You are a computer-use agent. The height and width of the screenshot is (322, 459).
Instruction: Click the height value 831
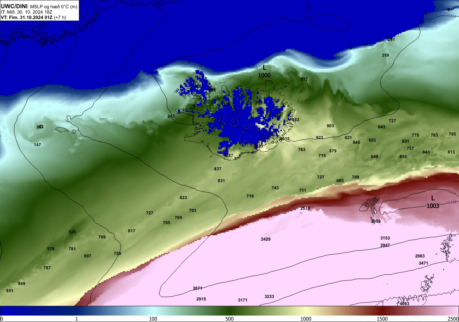pos(221,181)
